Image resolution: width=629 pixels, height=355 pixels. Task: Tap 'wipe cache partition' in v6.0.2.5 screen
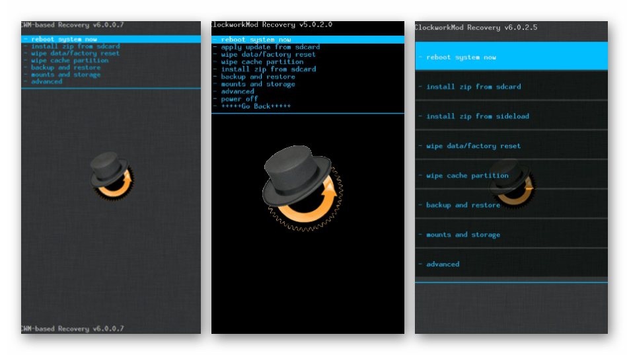pos(511,175)
